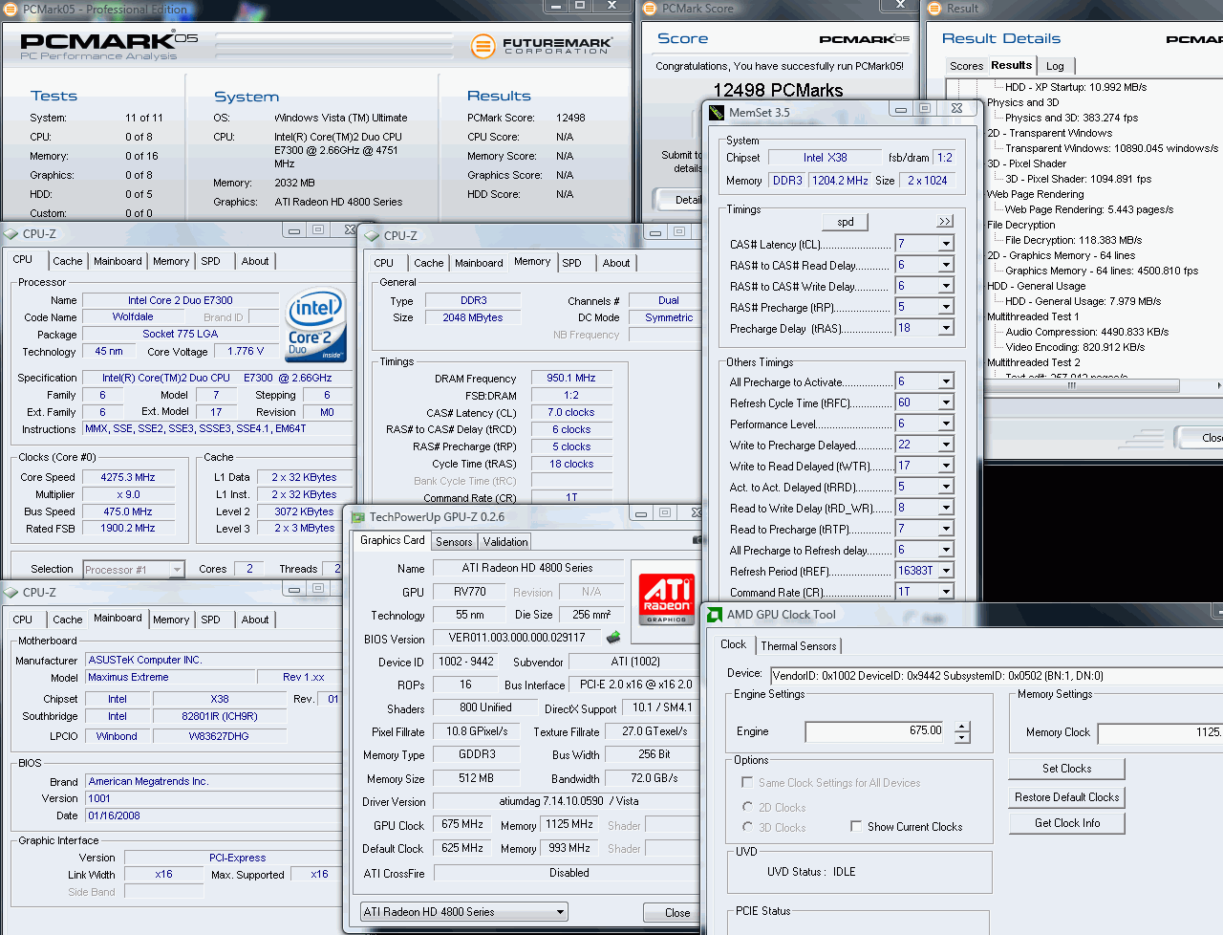Viewport: 1223px width, 935px height.
Task: Click Mainboard model 'Maximus Extreme'
Action: coord(170,677)
